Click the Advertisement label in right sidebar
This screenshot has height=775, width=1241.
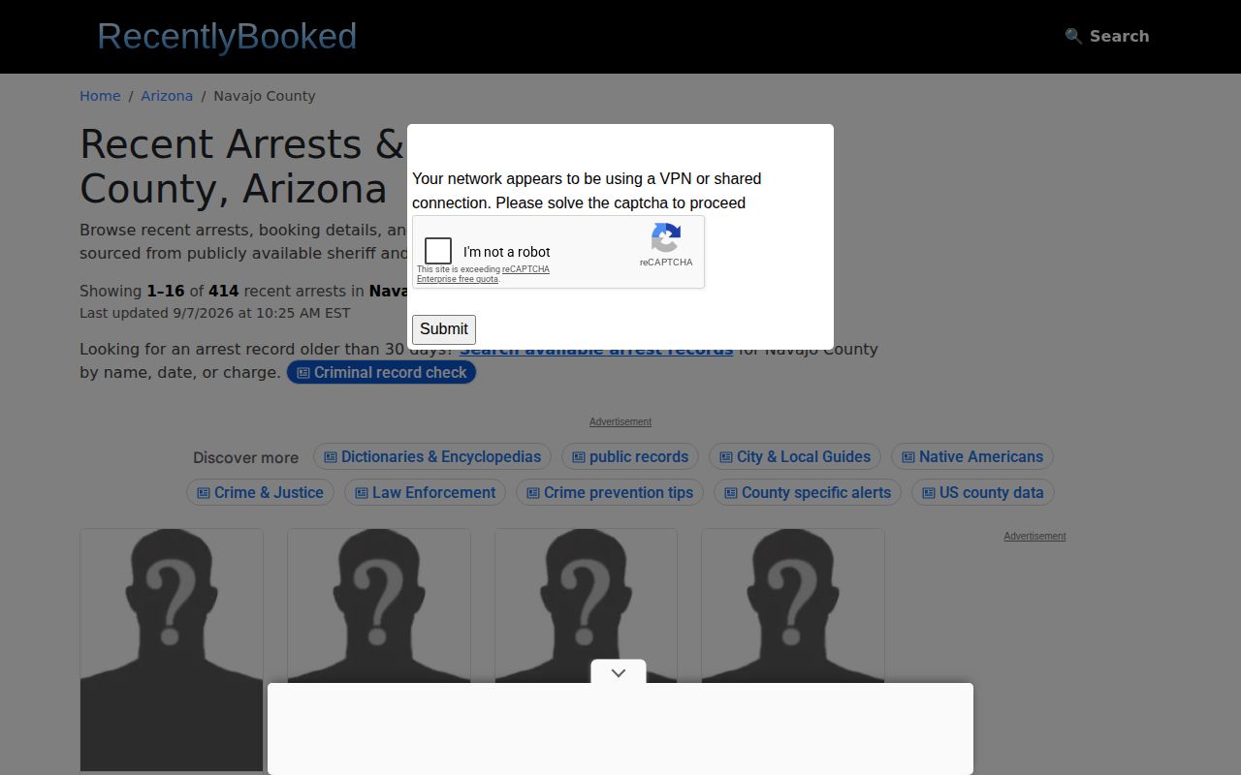click(1034, 536)
